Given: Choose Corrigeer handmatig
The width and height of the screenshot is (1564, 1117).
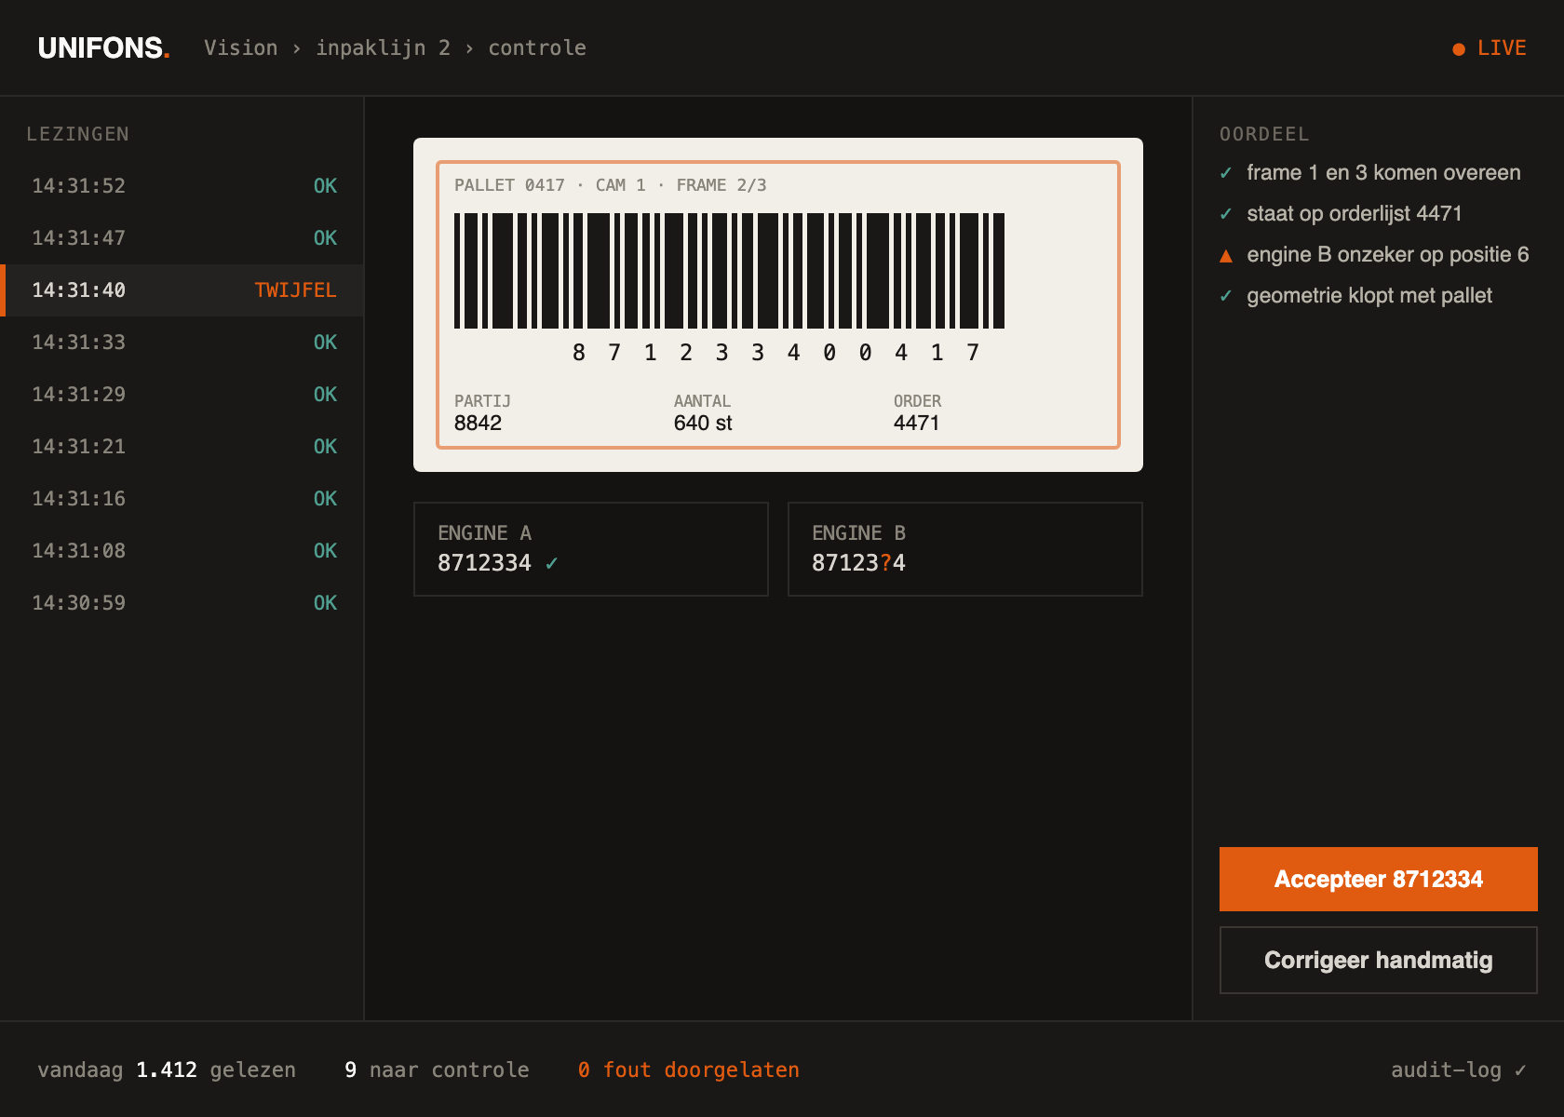Looking at the screenshot, I should click(x=1379, y=961).
